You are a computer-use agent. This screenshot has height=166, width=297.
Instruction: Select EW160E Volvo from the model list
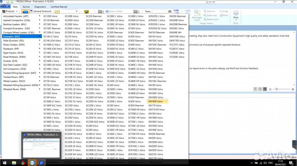pyautogui.click(x=157, y=101)
